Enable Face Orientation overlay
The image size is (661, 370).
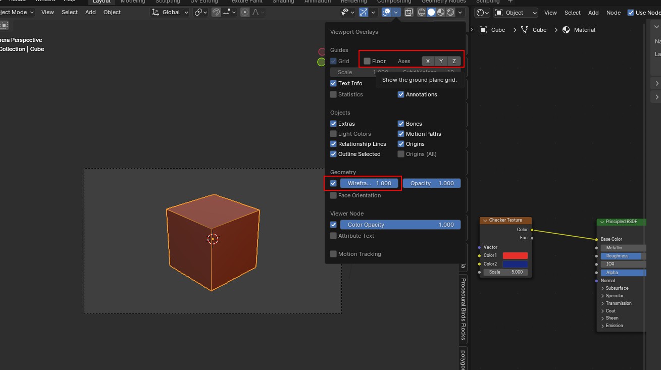(333, 195)
